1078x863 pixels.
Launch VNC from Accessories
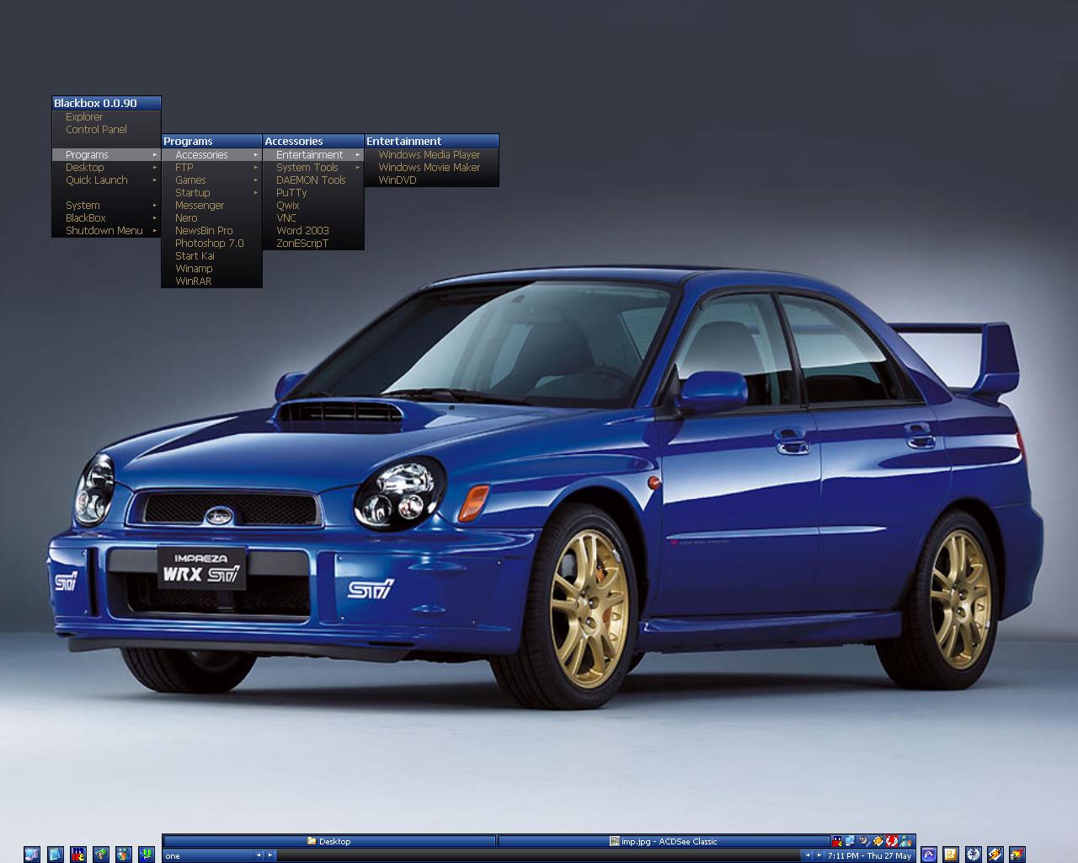tap(313, 218)
